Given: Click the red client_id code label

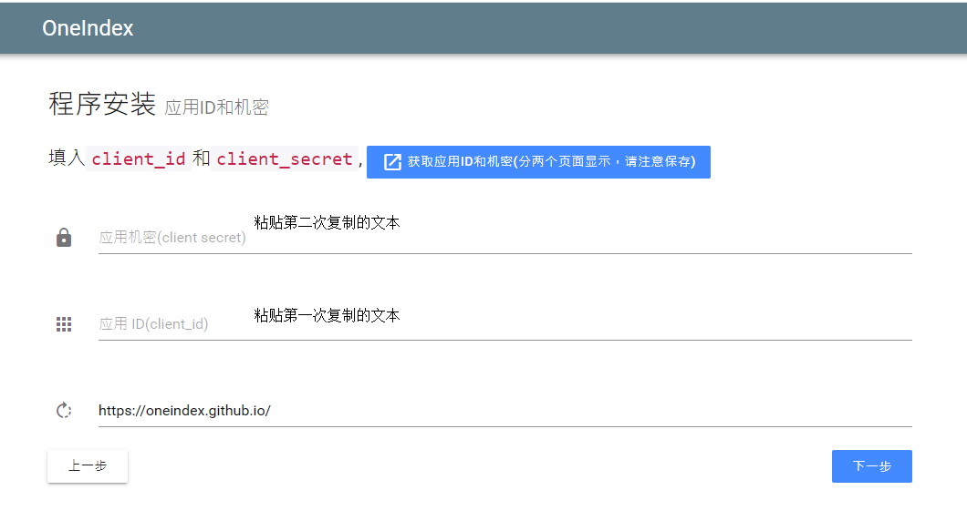Looking at the screenshot, I should click(x=139, y=158).
